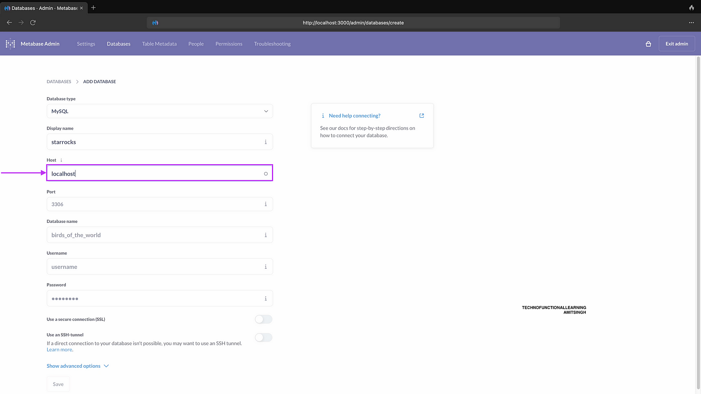Click the Learn more link
The height and width of the screenshot is (394, 701).
point(59,350)
